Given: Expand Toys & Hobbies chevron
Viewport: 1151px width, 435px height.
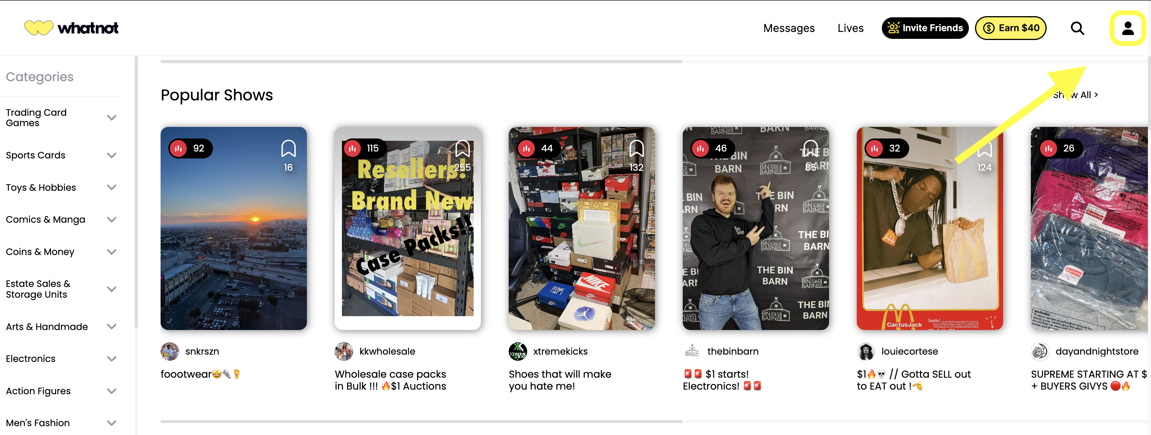Looking at the screenshot, I should tap(112, 187).
